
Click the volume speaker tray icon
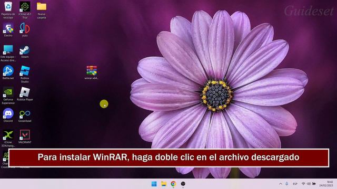click(309, 184)
